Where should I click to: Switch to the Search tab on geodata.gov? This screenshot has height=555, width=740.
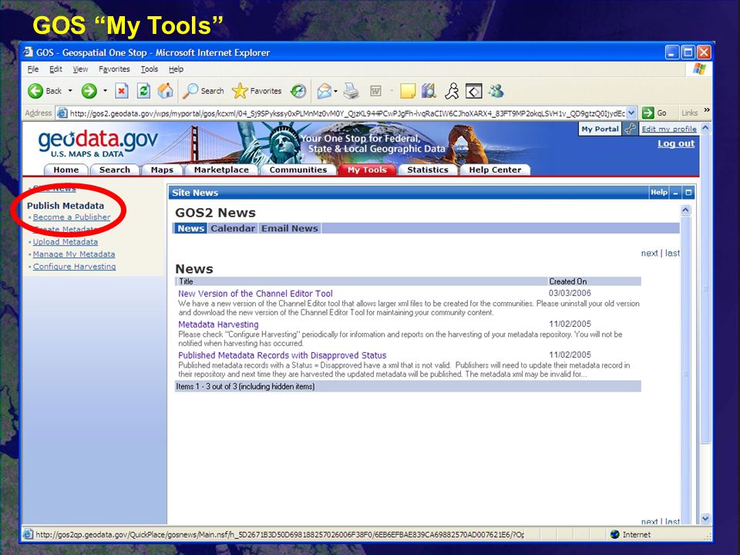coord(115,170)
